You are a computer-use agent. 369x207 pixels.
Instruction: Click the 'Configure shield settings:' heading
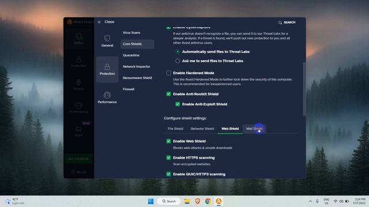pyautogui.click(x=186, y=118)
